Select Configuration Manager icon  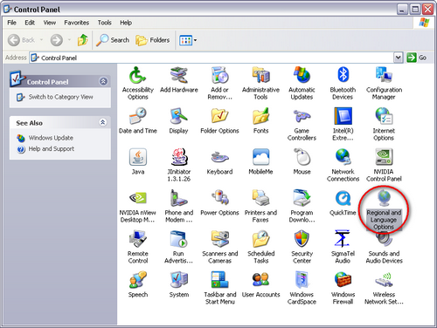tap(384, 75)
